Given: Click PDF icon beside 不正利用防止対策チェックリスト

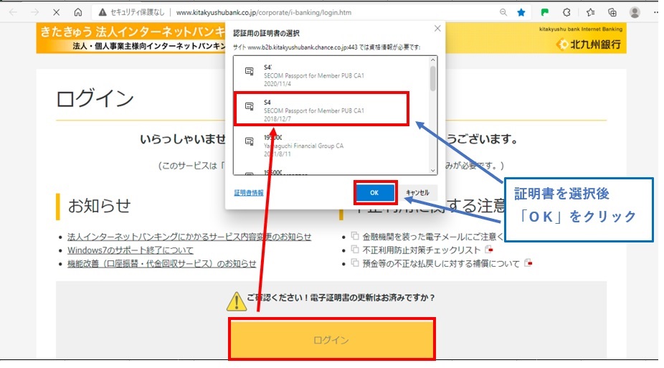Looking at the screenshot, I should pos(489,250).
